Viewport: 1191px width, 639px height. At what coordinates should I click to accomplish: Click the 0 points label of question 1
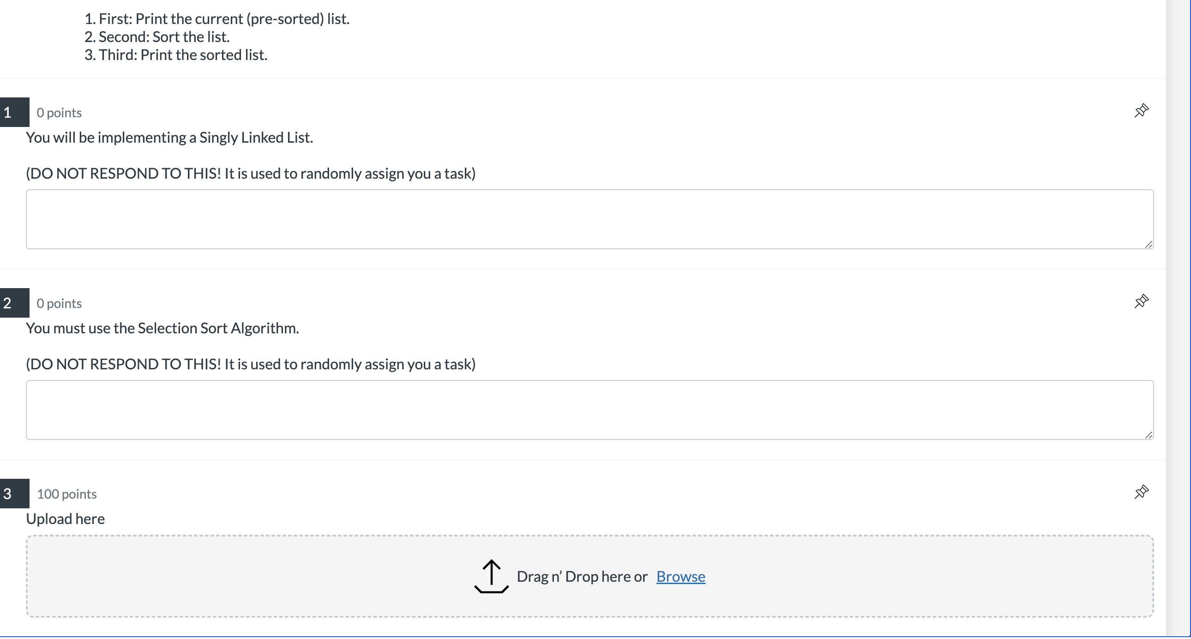59,113
